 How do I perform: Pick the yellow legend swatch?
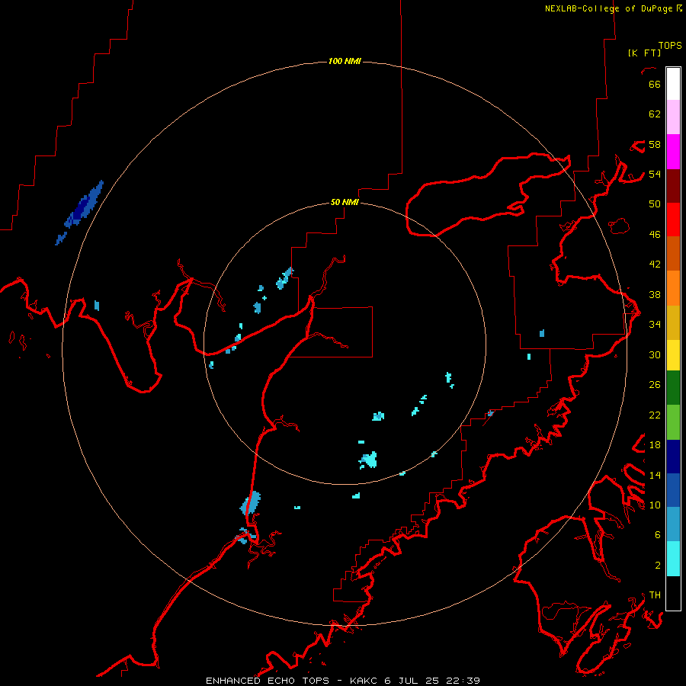click(x=673, y=354)
